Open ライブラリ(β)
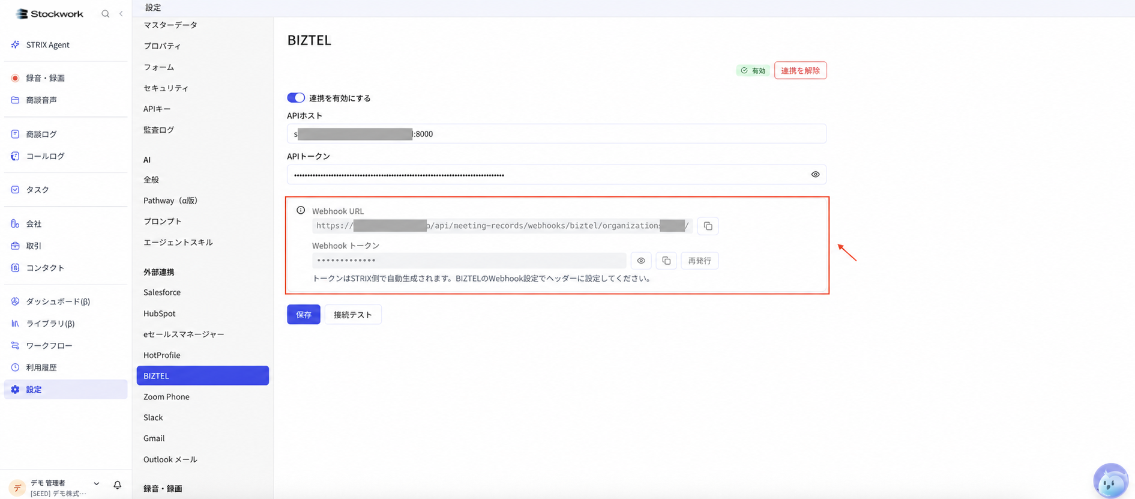Image resolution: width=1135 pixels, height=499 pixels. tap(65, 324)
